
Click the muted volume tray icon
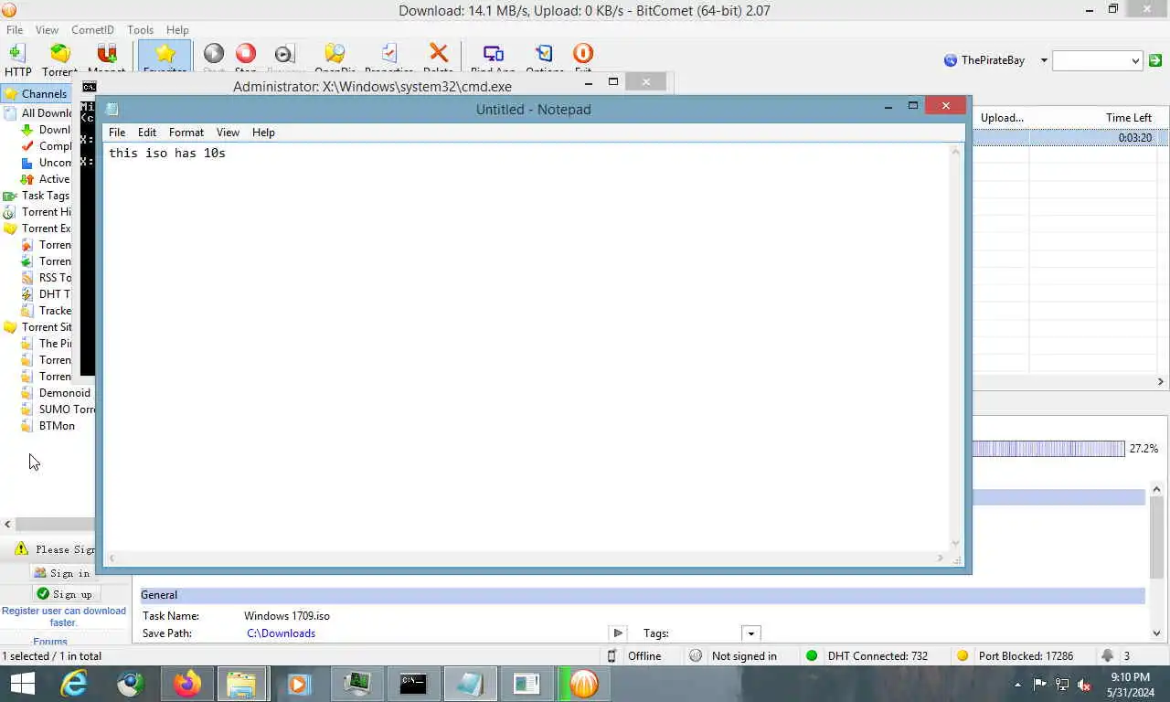[x=1085, y=684]
